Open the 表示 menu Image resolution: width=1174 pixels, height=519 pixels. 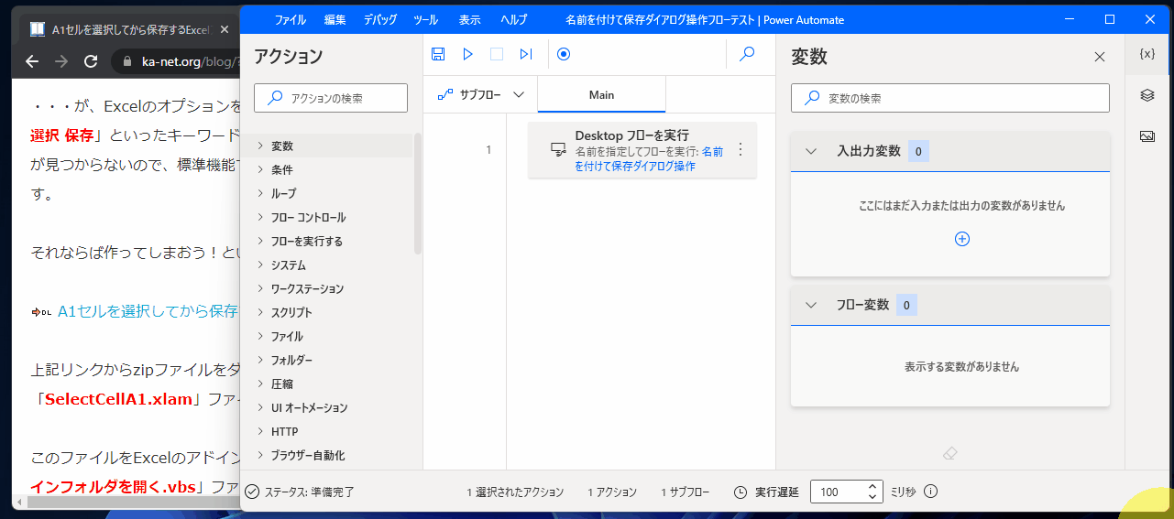(469, 19)
